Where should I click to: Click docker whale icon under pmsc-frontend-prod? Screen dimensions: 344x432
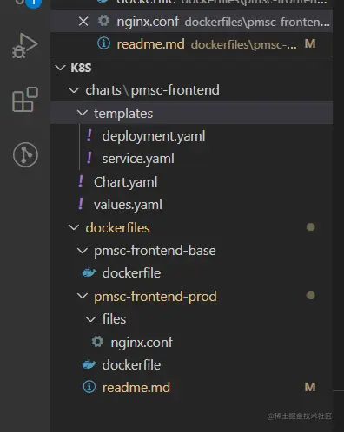click(x=89, y=364)
